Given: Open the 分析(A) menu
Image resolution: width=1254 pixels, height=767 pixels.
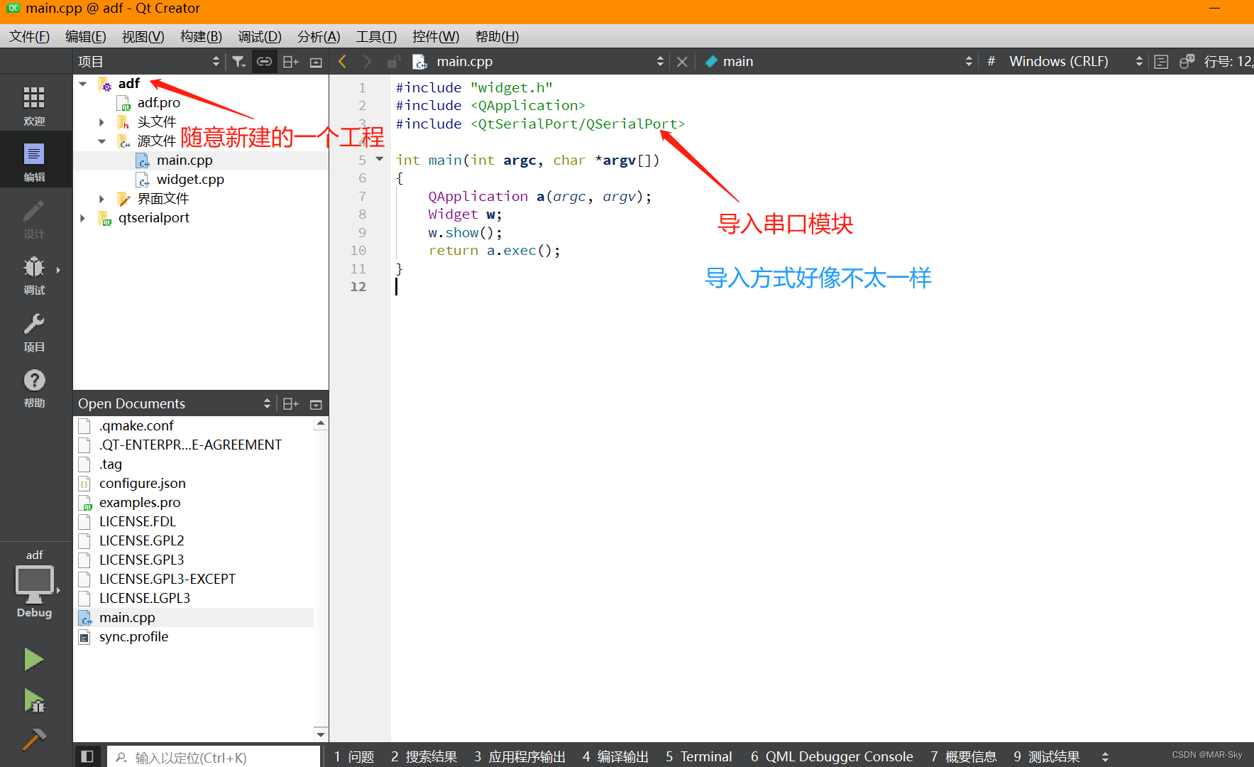Looking at the screenshot, I should pyautogui.click(x=319, y=36).
